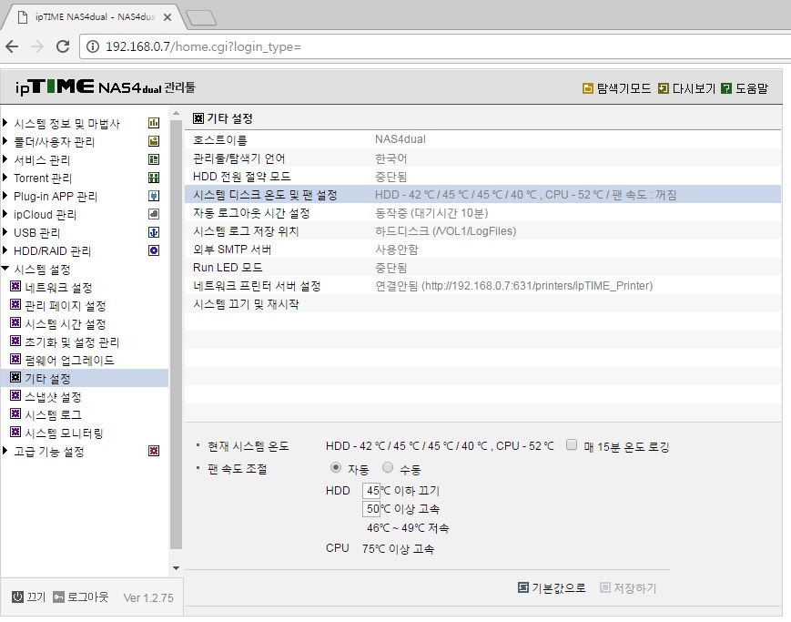Expand 서비스 관리 tree arrow

pos(5,158)
